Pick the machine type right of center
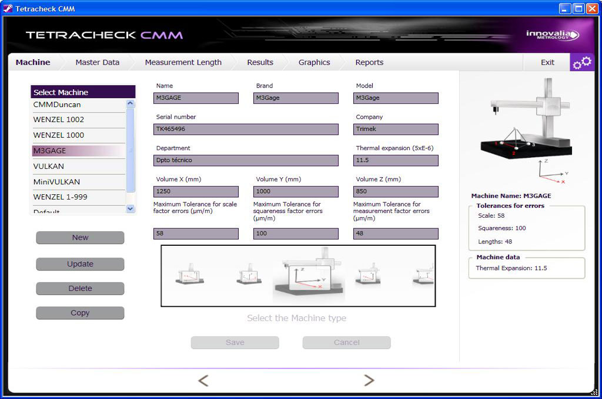Image resolution: width=602 pixels, height=399 pixels. (368, 275)
